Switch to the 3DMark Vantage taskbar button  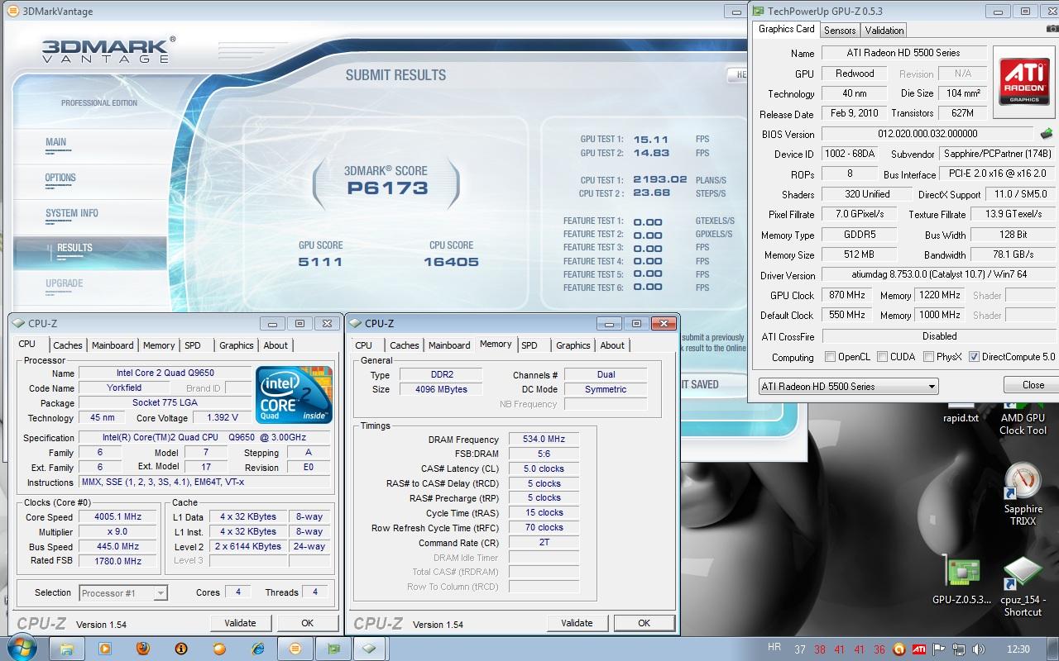click(295, 649)
